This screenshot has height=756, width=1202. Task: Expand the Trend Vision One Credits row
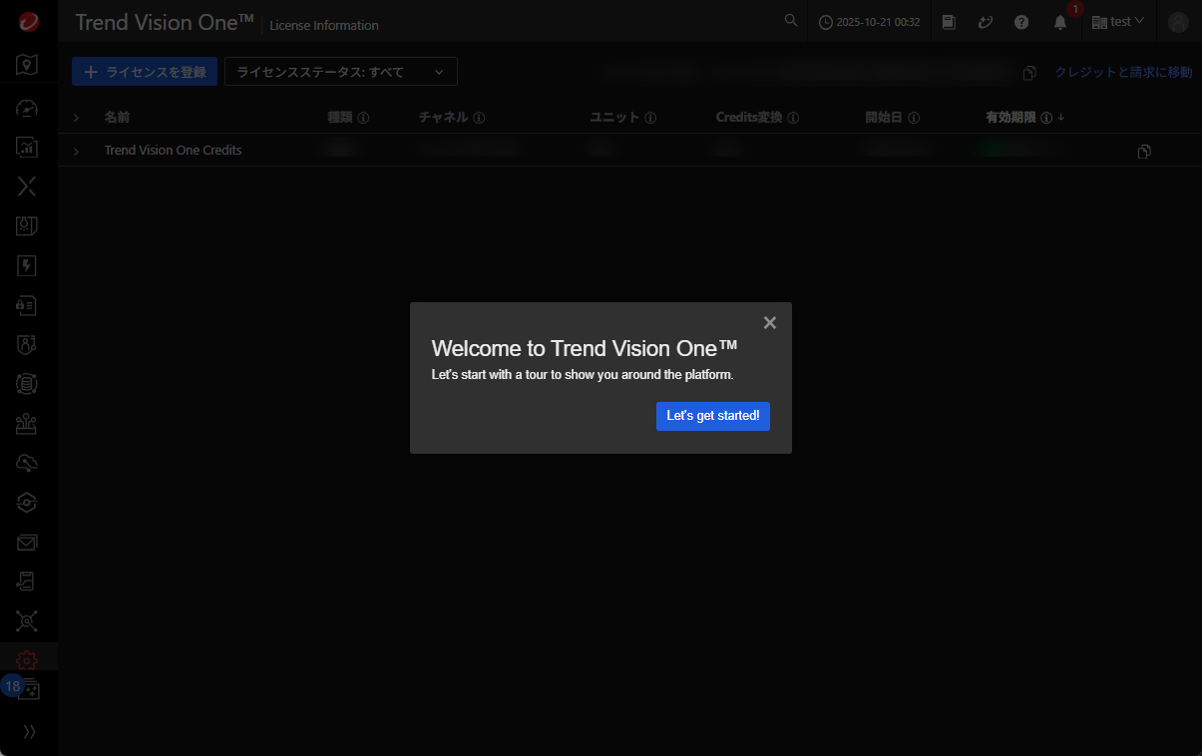[x=76, y=151]
